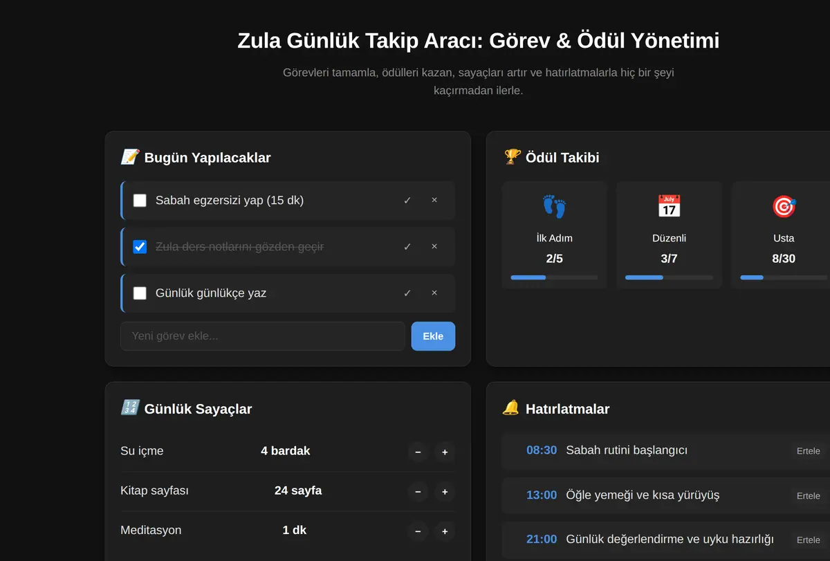Increase 'Kitap sayfası' counter with plus button
Screen dimensions: 830x561
[445, 492]
